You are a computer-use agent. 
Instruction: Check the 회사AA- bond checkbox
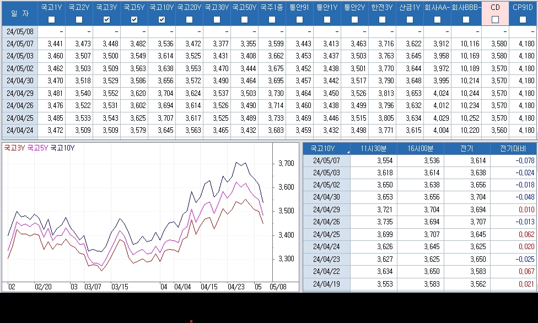(x=437, y=19)
